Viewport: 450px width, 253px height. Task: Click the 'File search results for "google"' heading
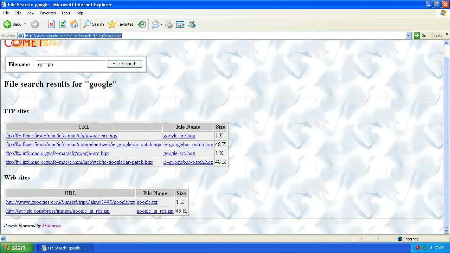point(60,84)
